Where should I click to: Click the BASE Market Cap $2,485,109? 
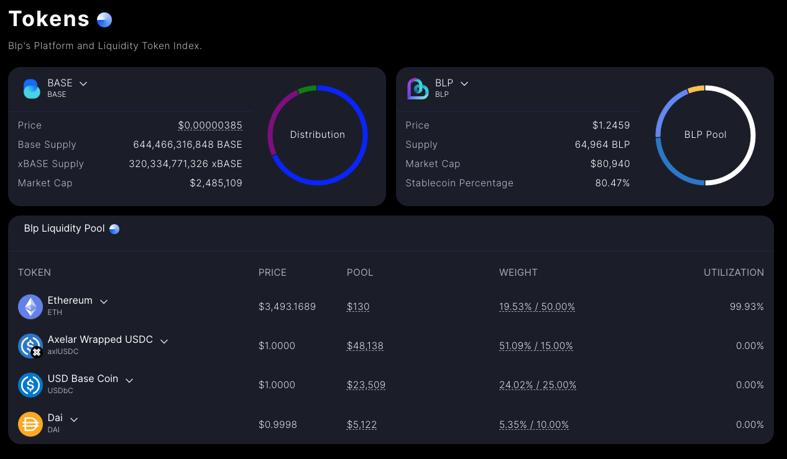point(216,183)
